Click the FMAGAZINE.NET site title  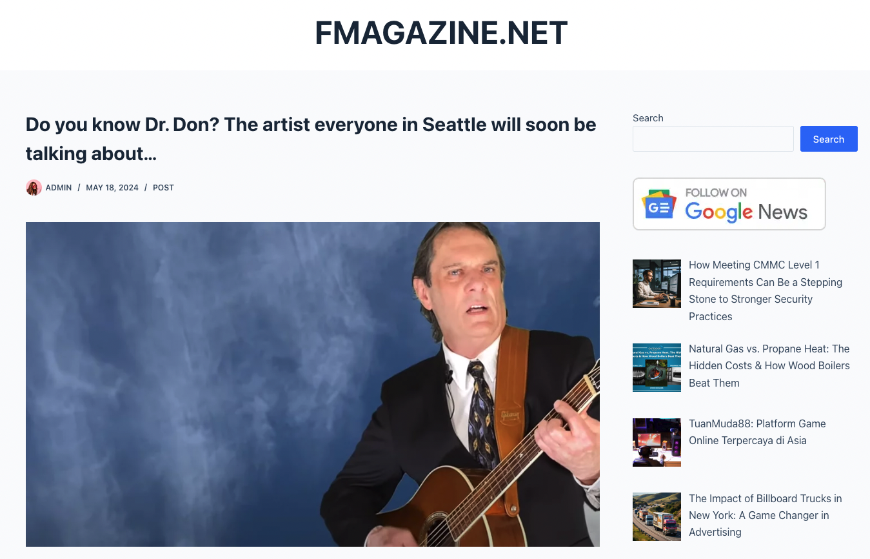coord(441,33)
